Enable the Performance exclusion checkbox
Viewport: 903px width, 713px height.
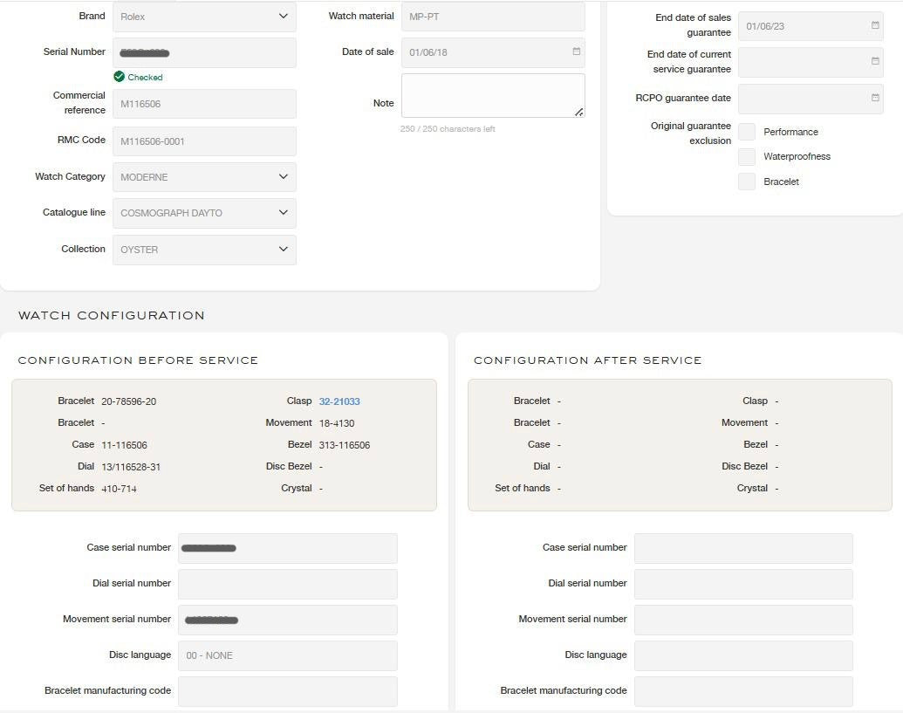[x=747, y=132]
